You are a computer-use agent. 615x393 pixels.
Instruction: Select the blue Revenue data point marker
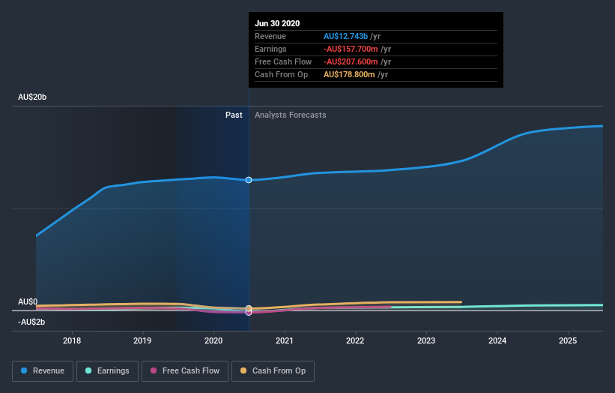249,180
